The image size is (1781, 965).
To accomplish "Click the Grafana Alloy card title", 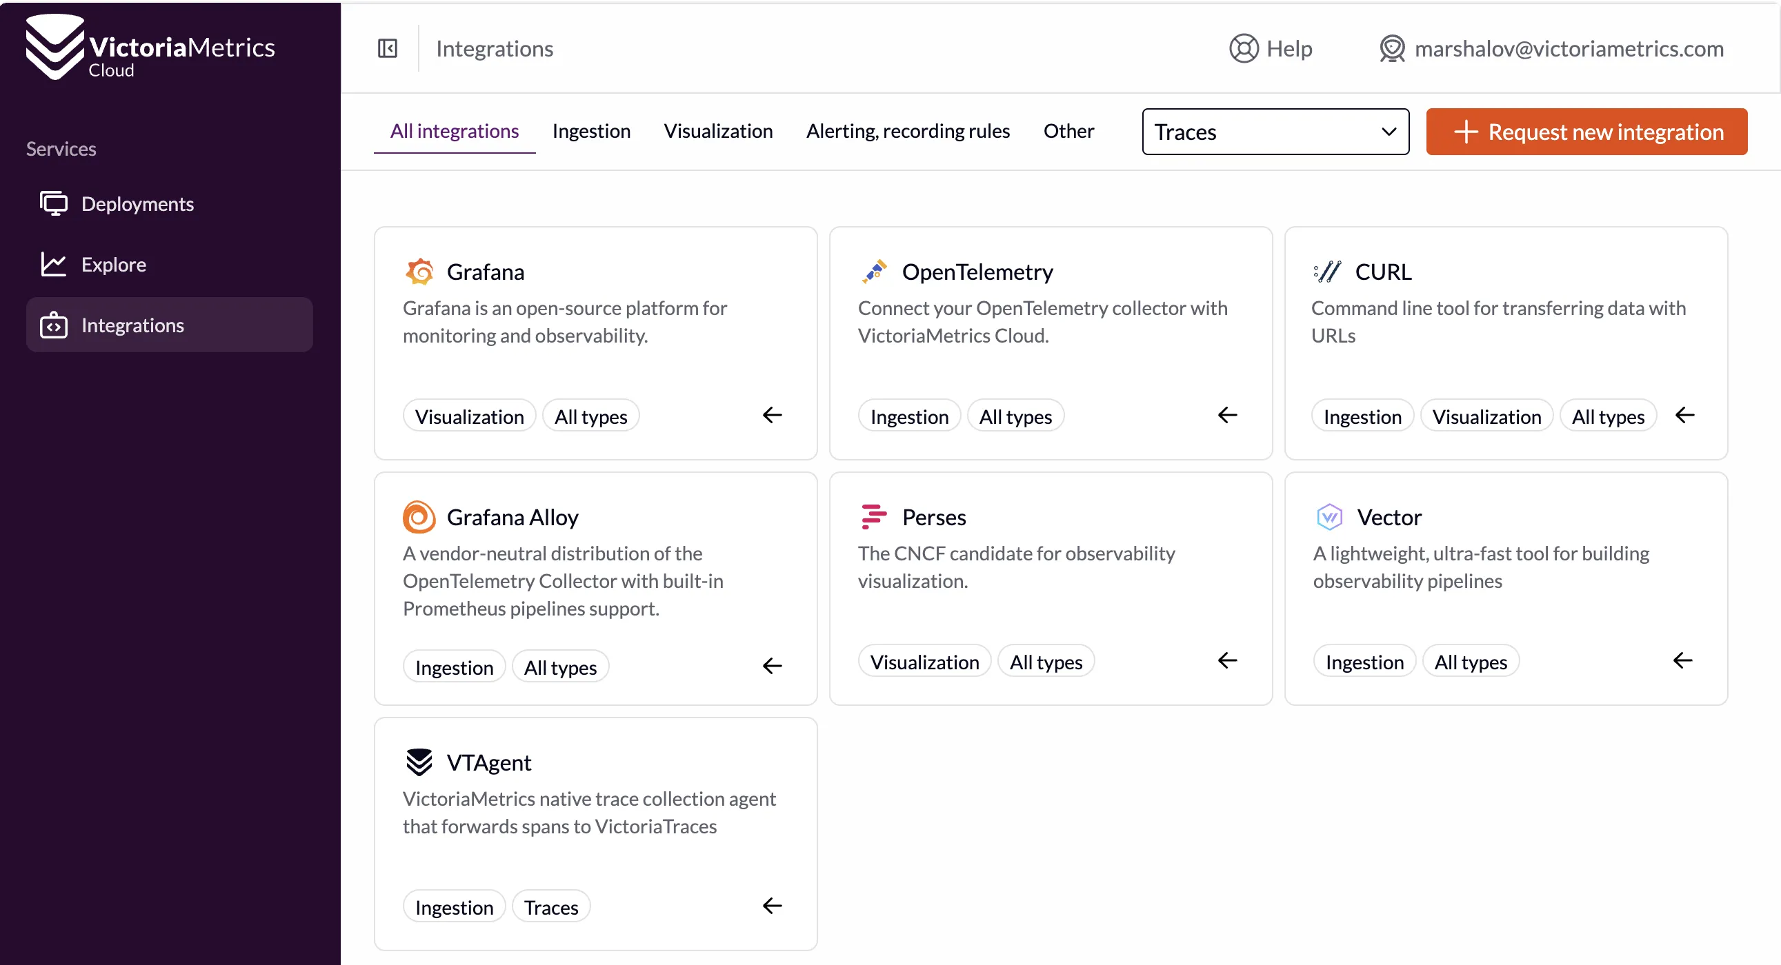I will 513,517.
